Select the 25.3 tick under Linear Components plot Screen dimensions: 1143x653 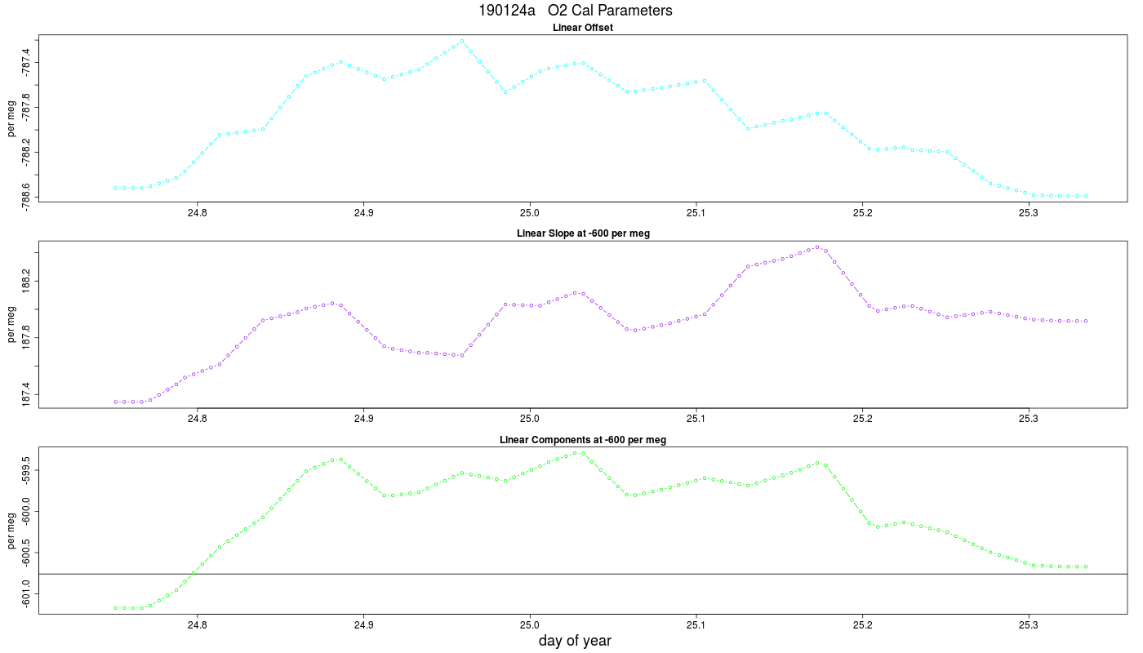coord(1029,626)
